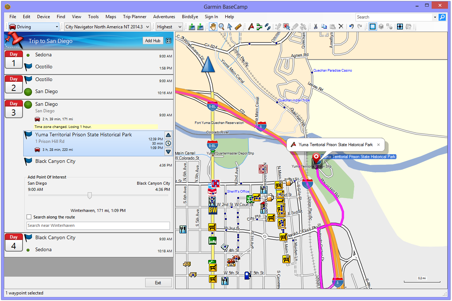Toggle trip details list view icon

coord(168,41)
